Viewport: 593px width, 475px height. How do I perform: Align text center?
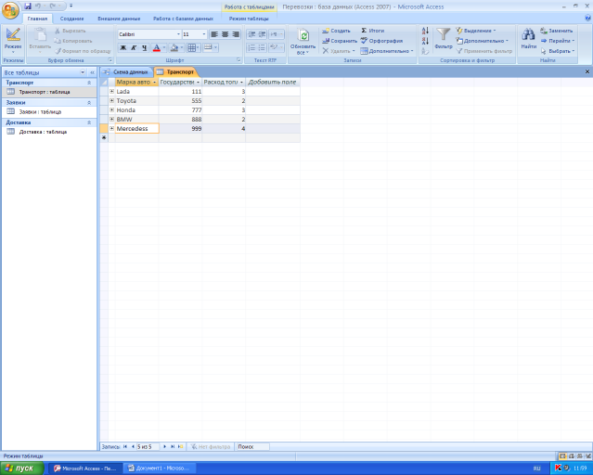225,34
